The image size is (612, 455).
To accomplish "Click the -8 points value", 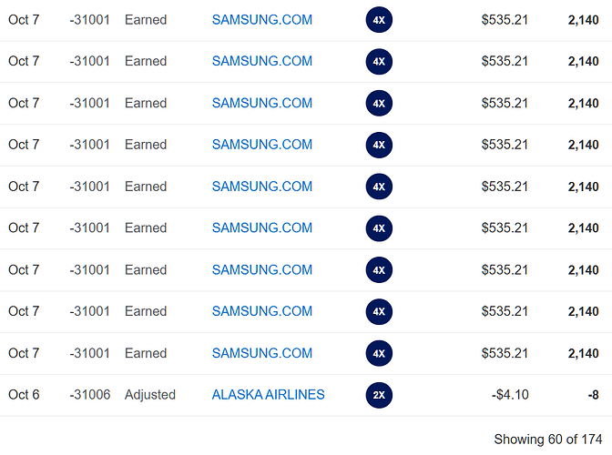I will point(591,395).
